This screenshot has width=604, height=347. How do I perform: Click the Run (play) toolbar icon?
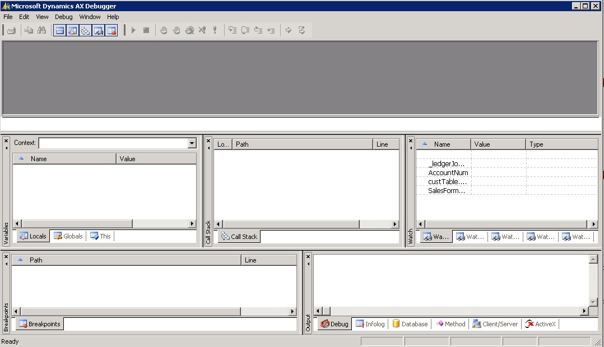(x=133, y=30)
